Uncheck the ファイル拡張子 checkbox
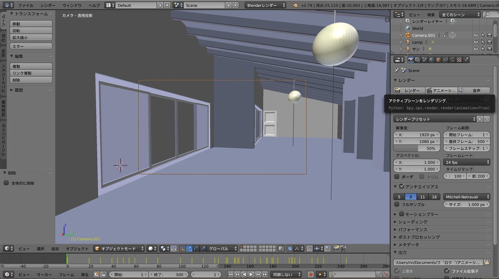This screenshot has width=499, height=279. [447, 271]
